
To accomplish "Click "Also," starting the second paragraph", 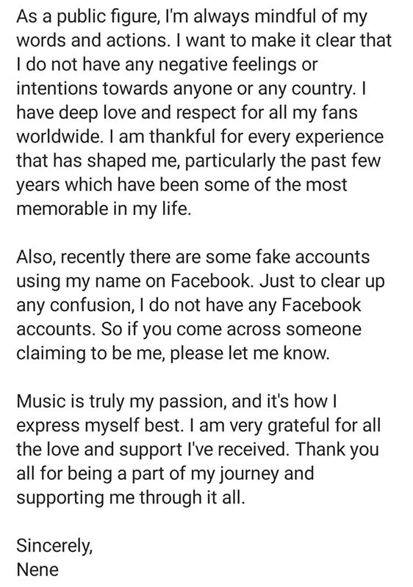I will pyautogui.click(x=35, y=258).
